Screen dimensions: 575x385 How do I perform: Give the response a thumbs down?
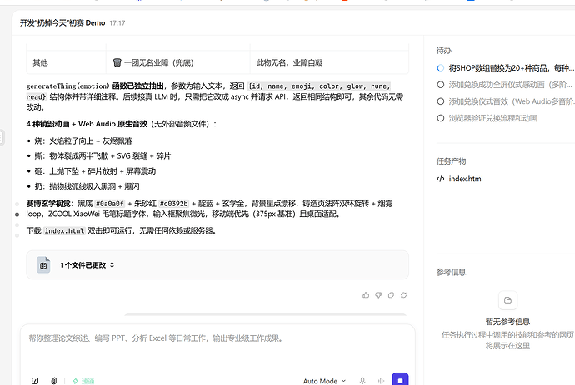pos(378,295)
